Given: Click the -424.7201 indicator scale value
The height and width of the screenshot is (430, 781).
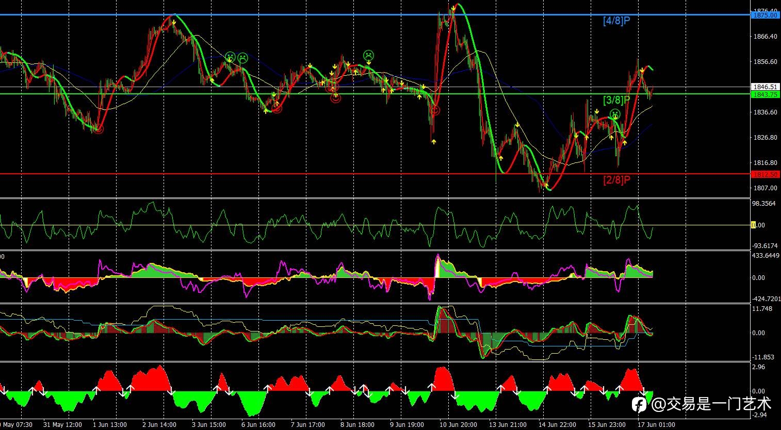Looking at the screenshot, I should pyautogui.click(x=767, y=298).
